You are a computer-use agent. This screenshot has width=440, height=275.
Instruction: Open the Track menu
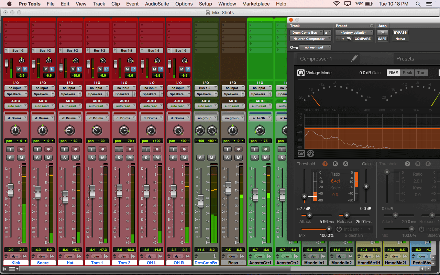tap(99, 4)
